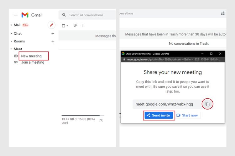Tick the select all conversations checkbox
This screenshot has height=156, width=235.
click(64, 26)
